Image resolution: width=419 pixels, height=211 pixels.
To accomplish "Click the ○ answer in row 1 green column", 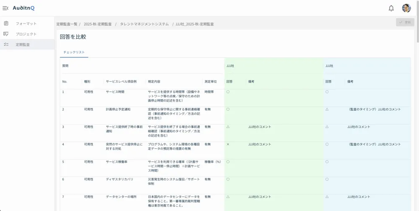I will pyautogui.click(x=228, y=92).
